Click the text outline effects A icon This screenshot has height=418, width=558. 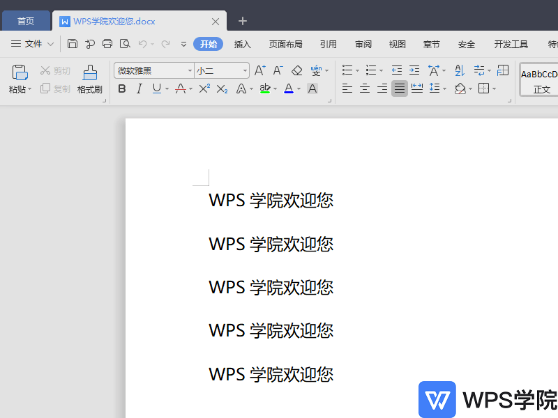tap(241, 88)
